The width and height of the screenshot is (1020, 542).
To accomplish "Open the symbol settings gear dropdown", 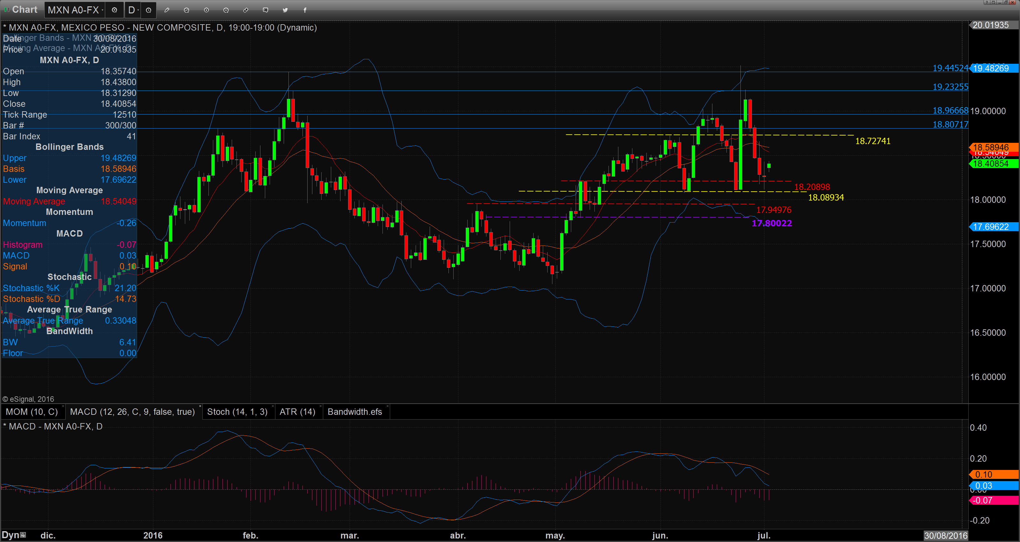I will pos(114,10).
